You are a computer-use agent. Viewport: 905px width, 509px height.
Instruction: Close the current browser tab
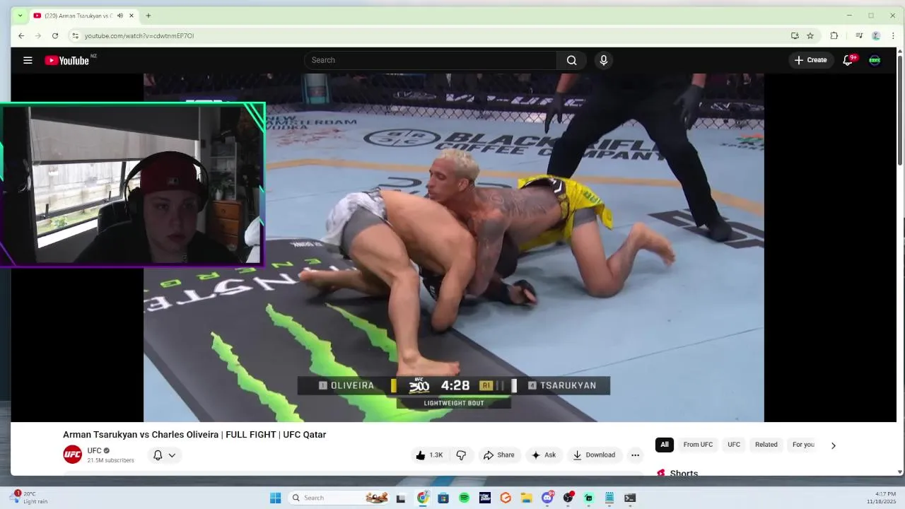point(131,16)
